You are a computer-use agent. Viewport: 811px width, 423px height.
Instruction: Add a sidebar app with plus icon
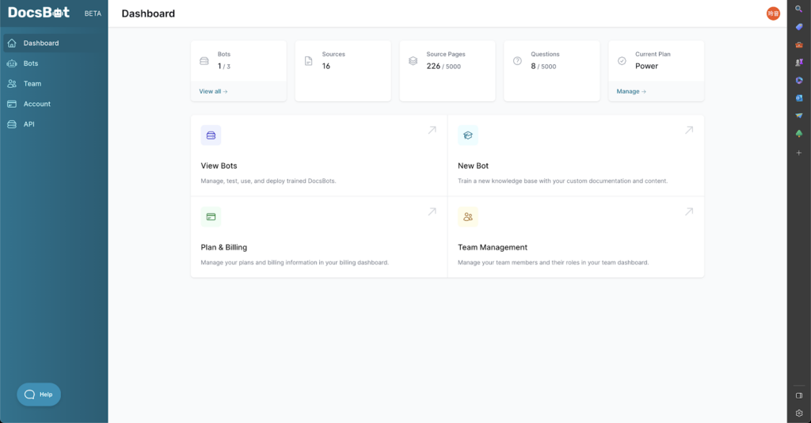[x=799, y=152]
